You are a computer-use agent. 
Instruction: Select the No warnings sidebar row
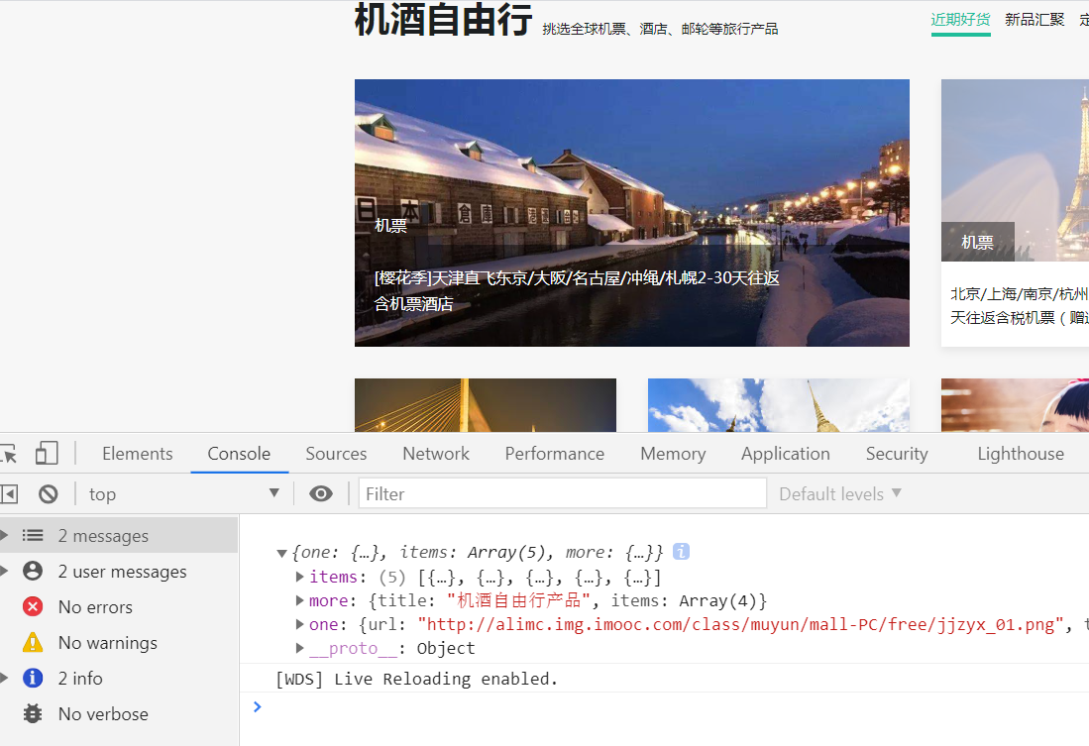[x=119, y=643]
